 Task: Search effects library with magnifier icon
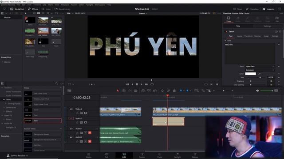point(56,83)
